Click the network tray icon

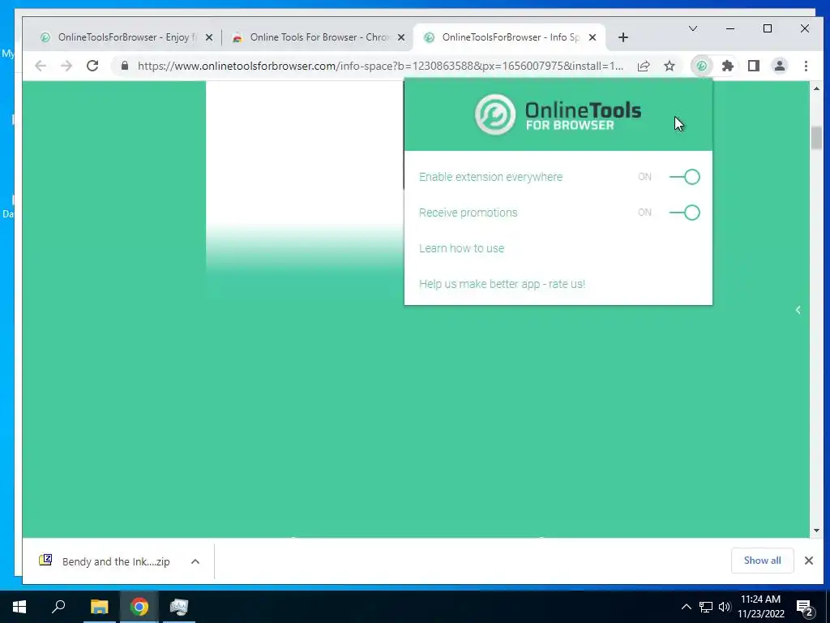pyautogui.click(x=706, y=607)
